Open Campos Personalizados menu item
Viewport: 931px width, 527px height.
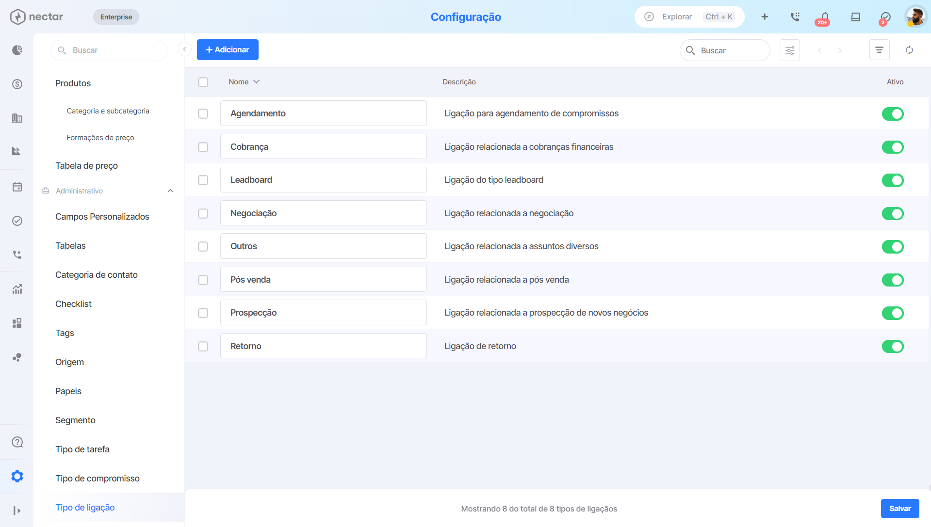(102, 217)
